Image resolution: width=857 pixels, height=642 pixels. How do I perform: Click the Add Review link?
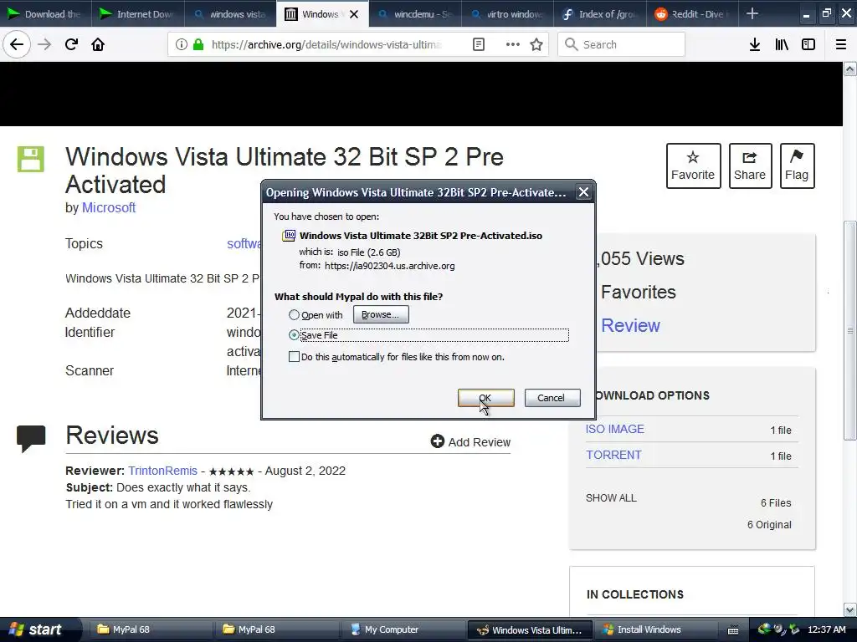coord(470,441)
